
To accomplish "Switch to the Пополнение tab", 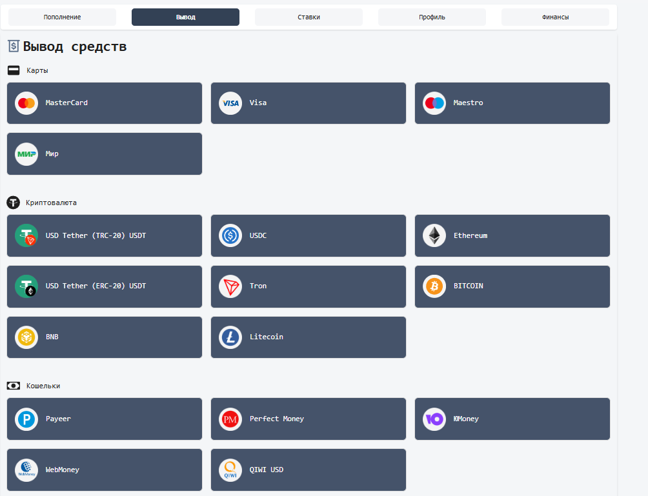I will pyautogui.click(x=63, y=17).
